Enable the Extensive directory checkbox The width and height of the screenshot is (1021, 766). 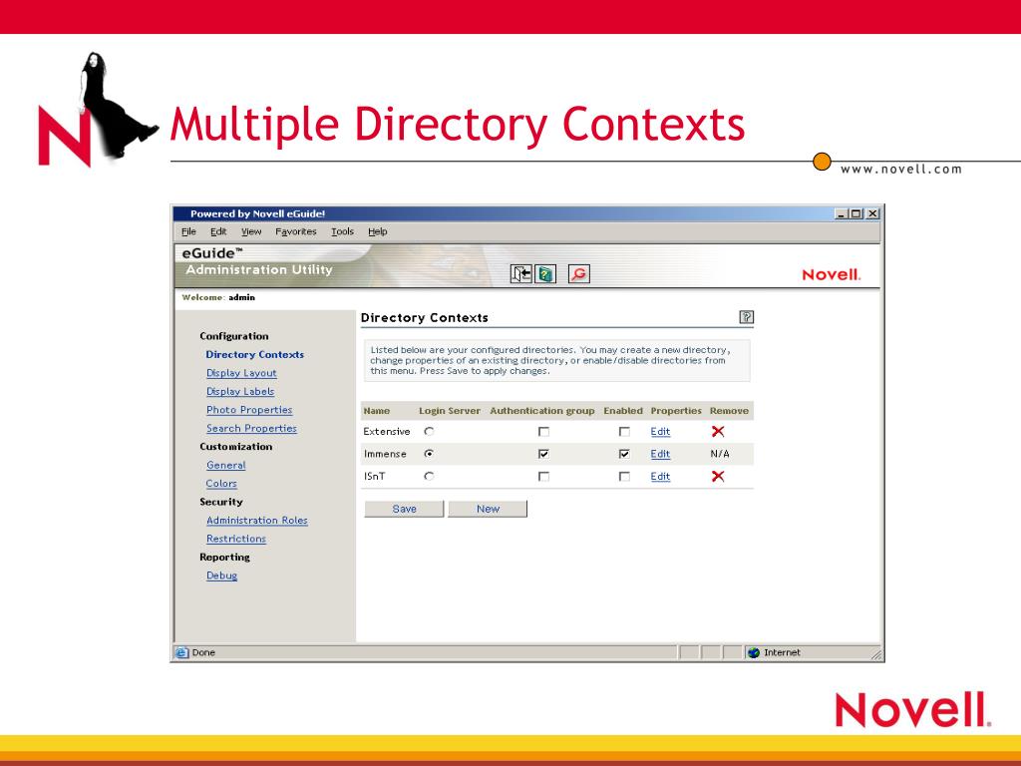[624, 431]
